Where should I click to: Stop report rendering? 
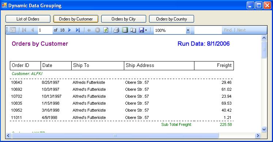[x=98, y=30]
